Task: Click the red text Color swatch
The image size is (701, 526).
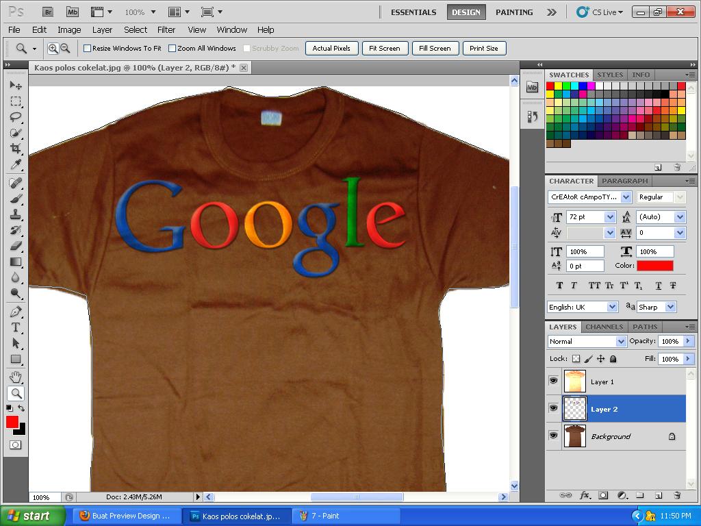Action: [655, 266]
